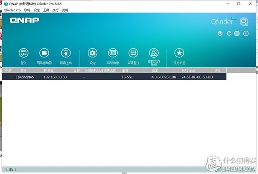Image resolution: width=258 pixels, height=174 pixels.
Task: Open the Qfinder Pro menu
Action: 12,10
